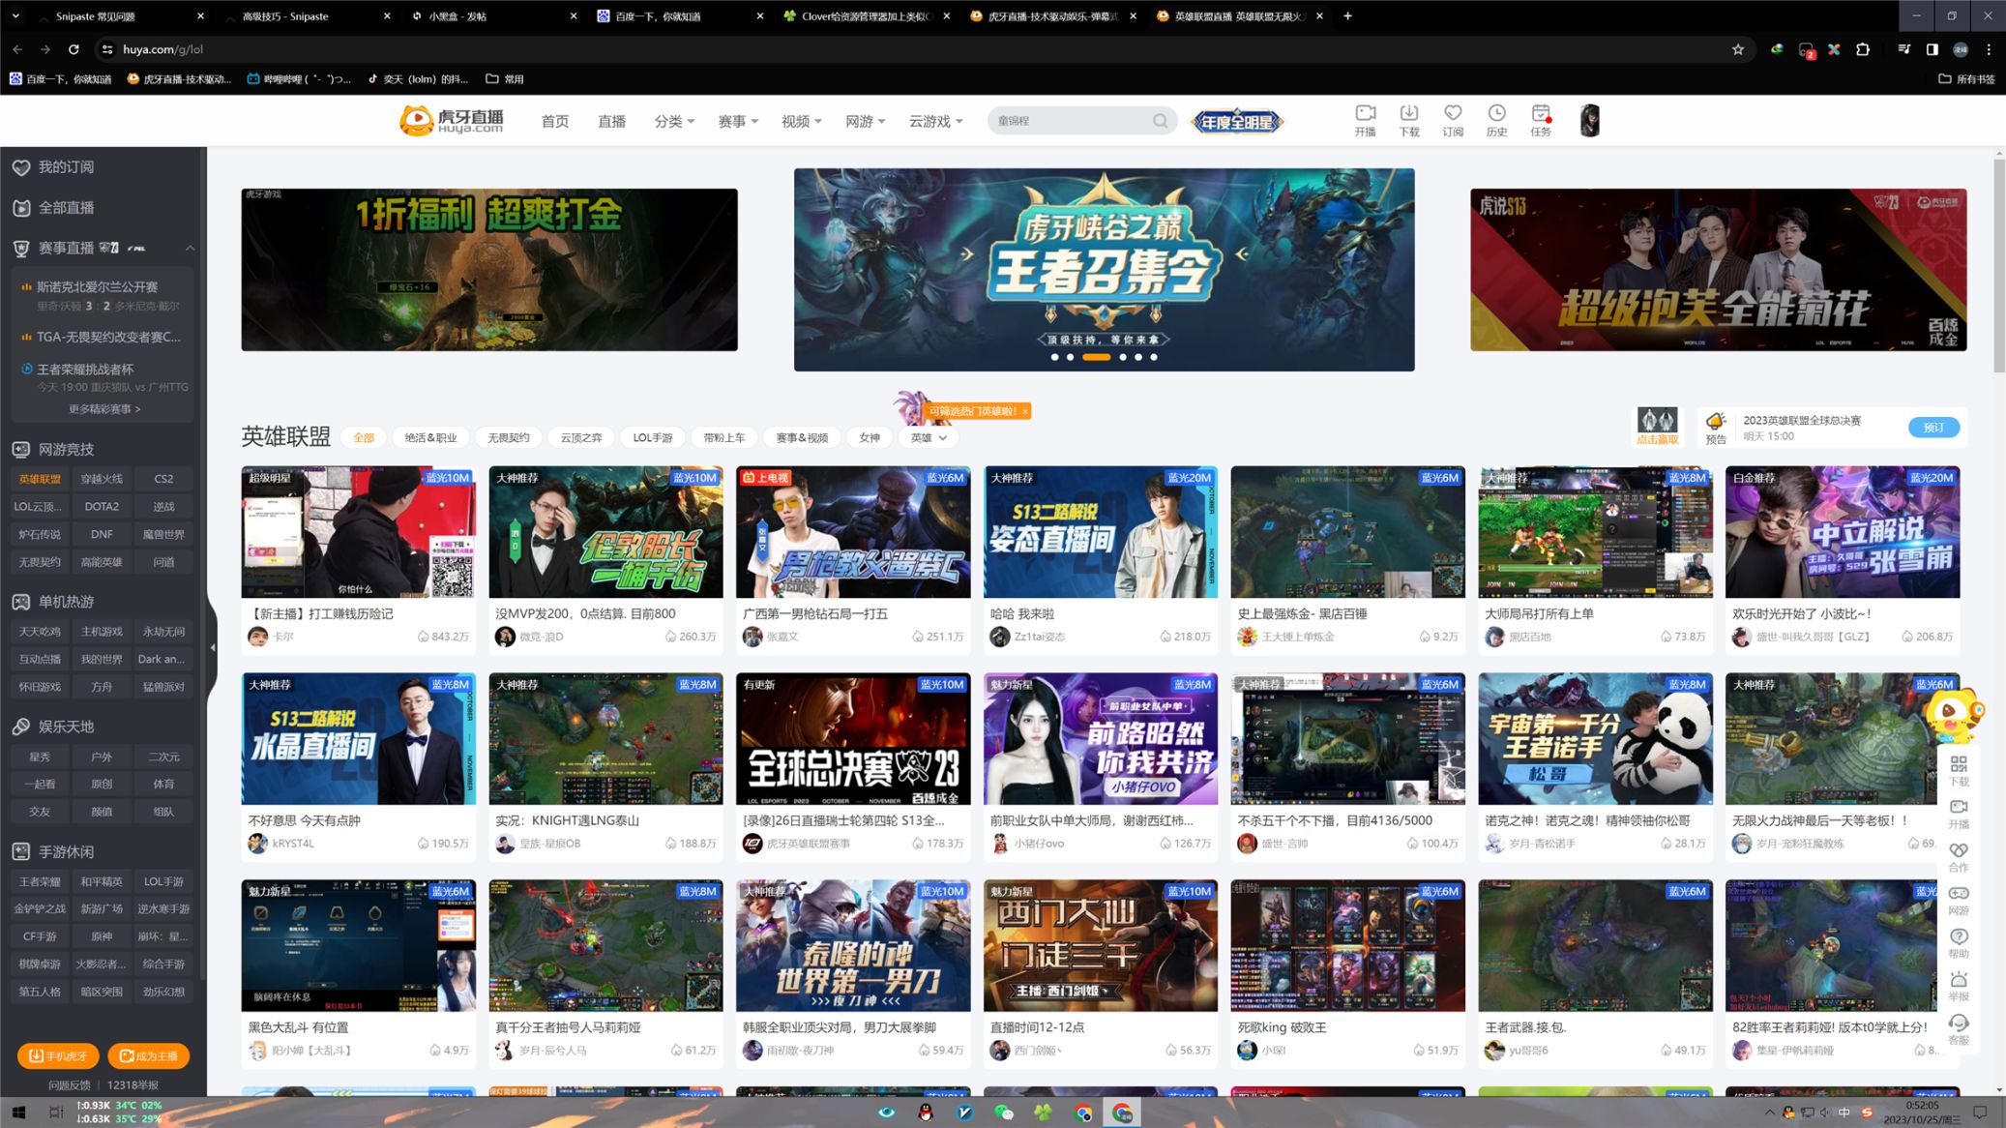2006x1128 pixels.
Task: Go to the 首页 nav item
Action: 554,121
